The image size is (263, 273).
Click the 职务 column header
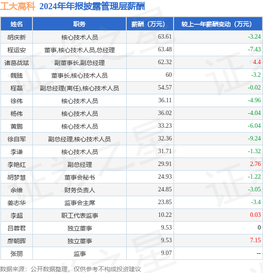pos(79,24)
